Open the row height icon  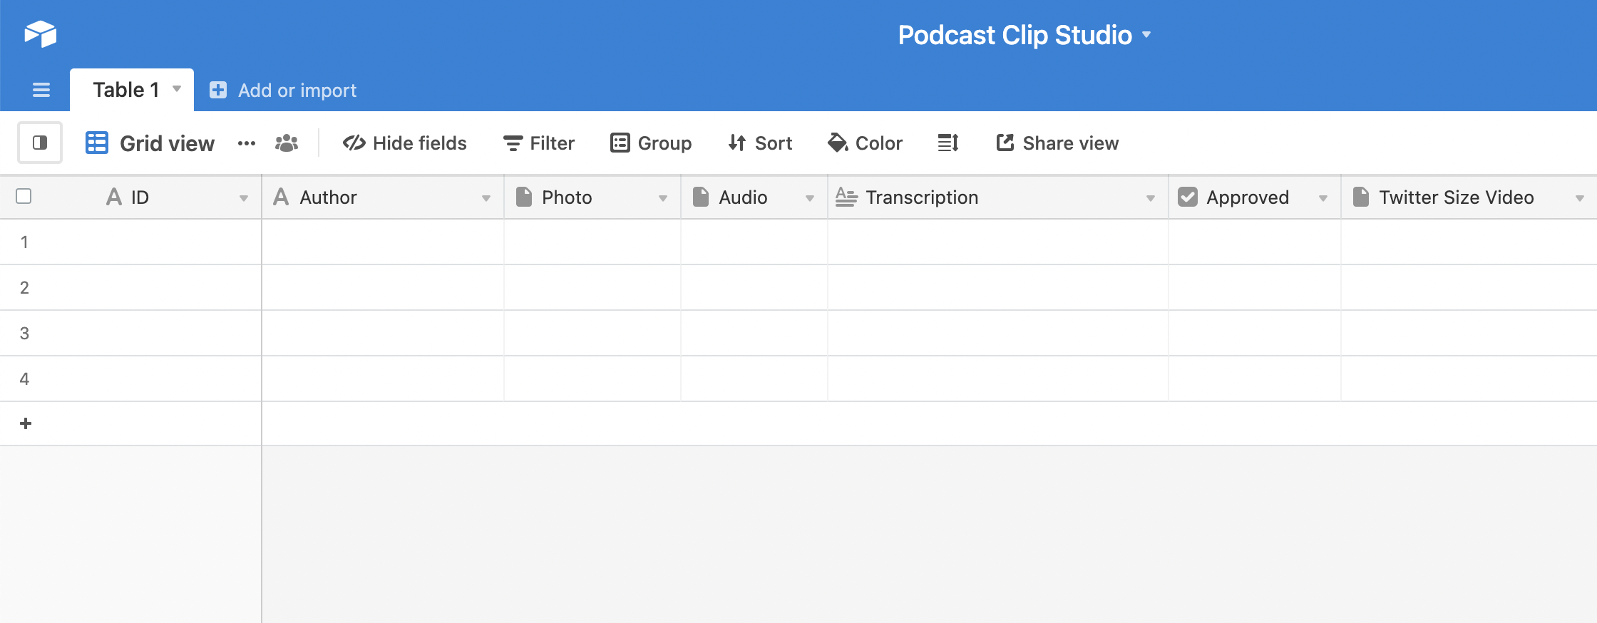(948, 143)
